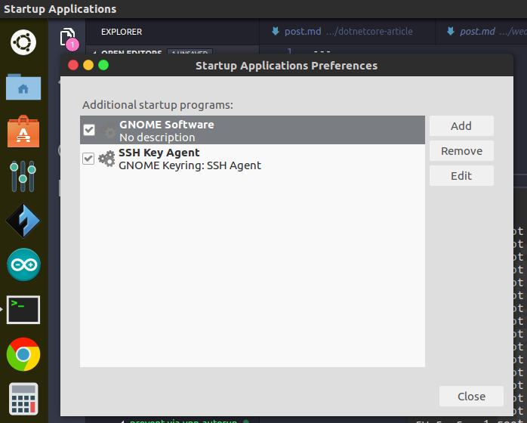Open Terminal from the dock

point(23,310)
